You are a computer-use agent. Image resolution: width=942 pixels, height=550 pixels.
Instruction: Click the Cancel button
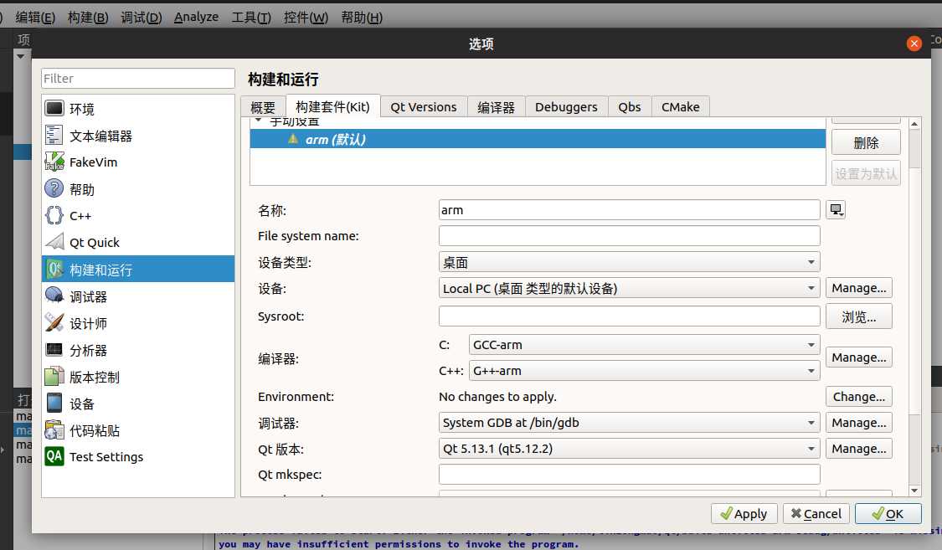pos(816,513)
